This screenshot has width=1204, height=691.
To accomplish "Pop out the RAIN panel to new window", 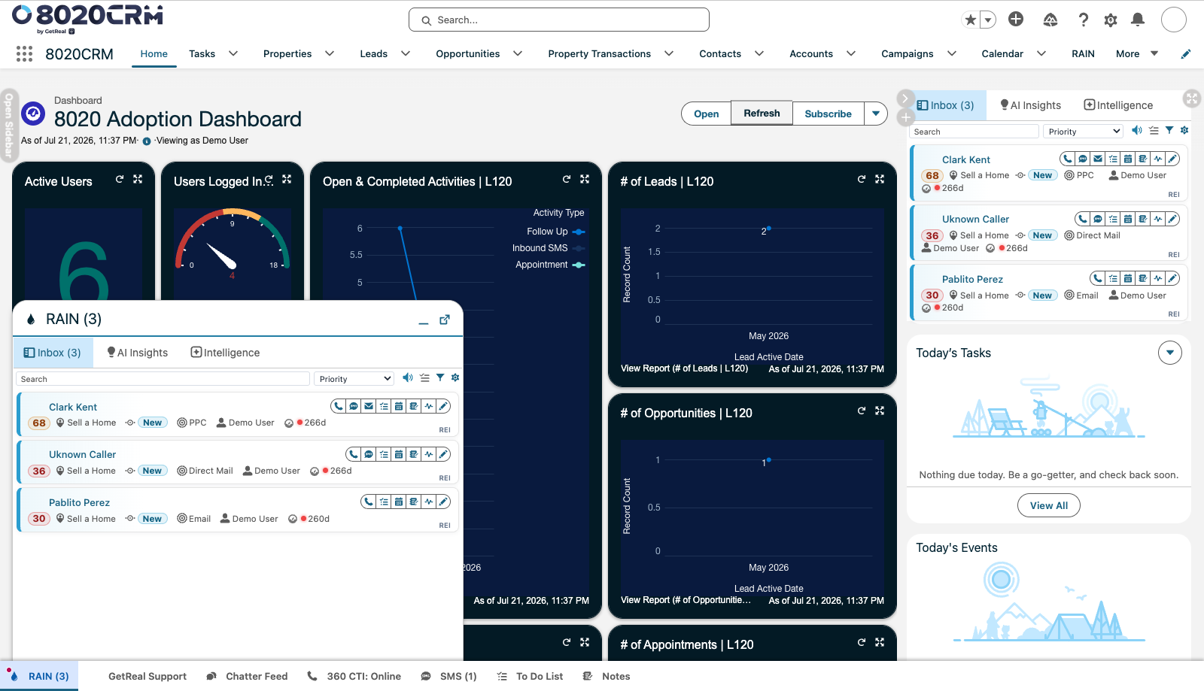I will click(x=445, y=320).
